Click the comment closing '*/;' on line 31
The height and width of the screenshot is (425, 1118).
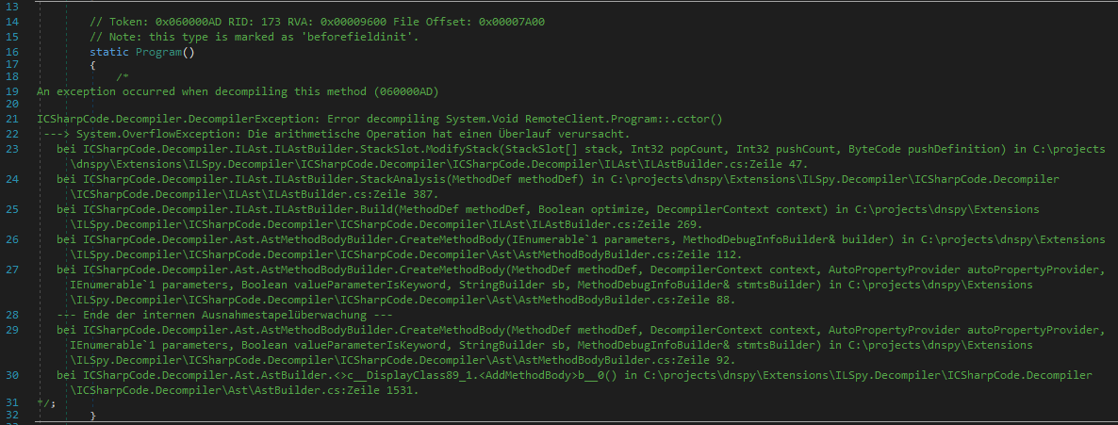tap(46, 402)
